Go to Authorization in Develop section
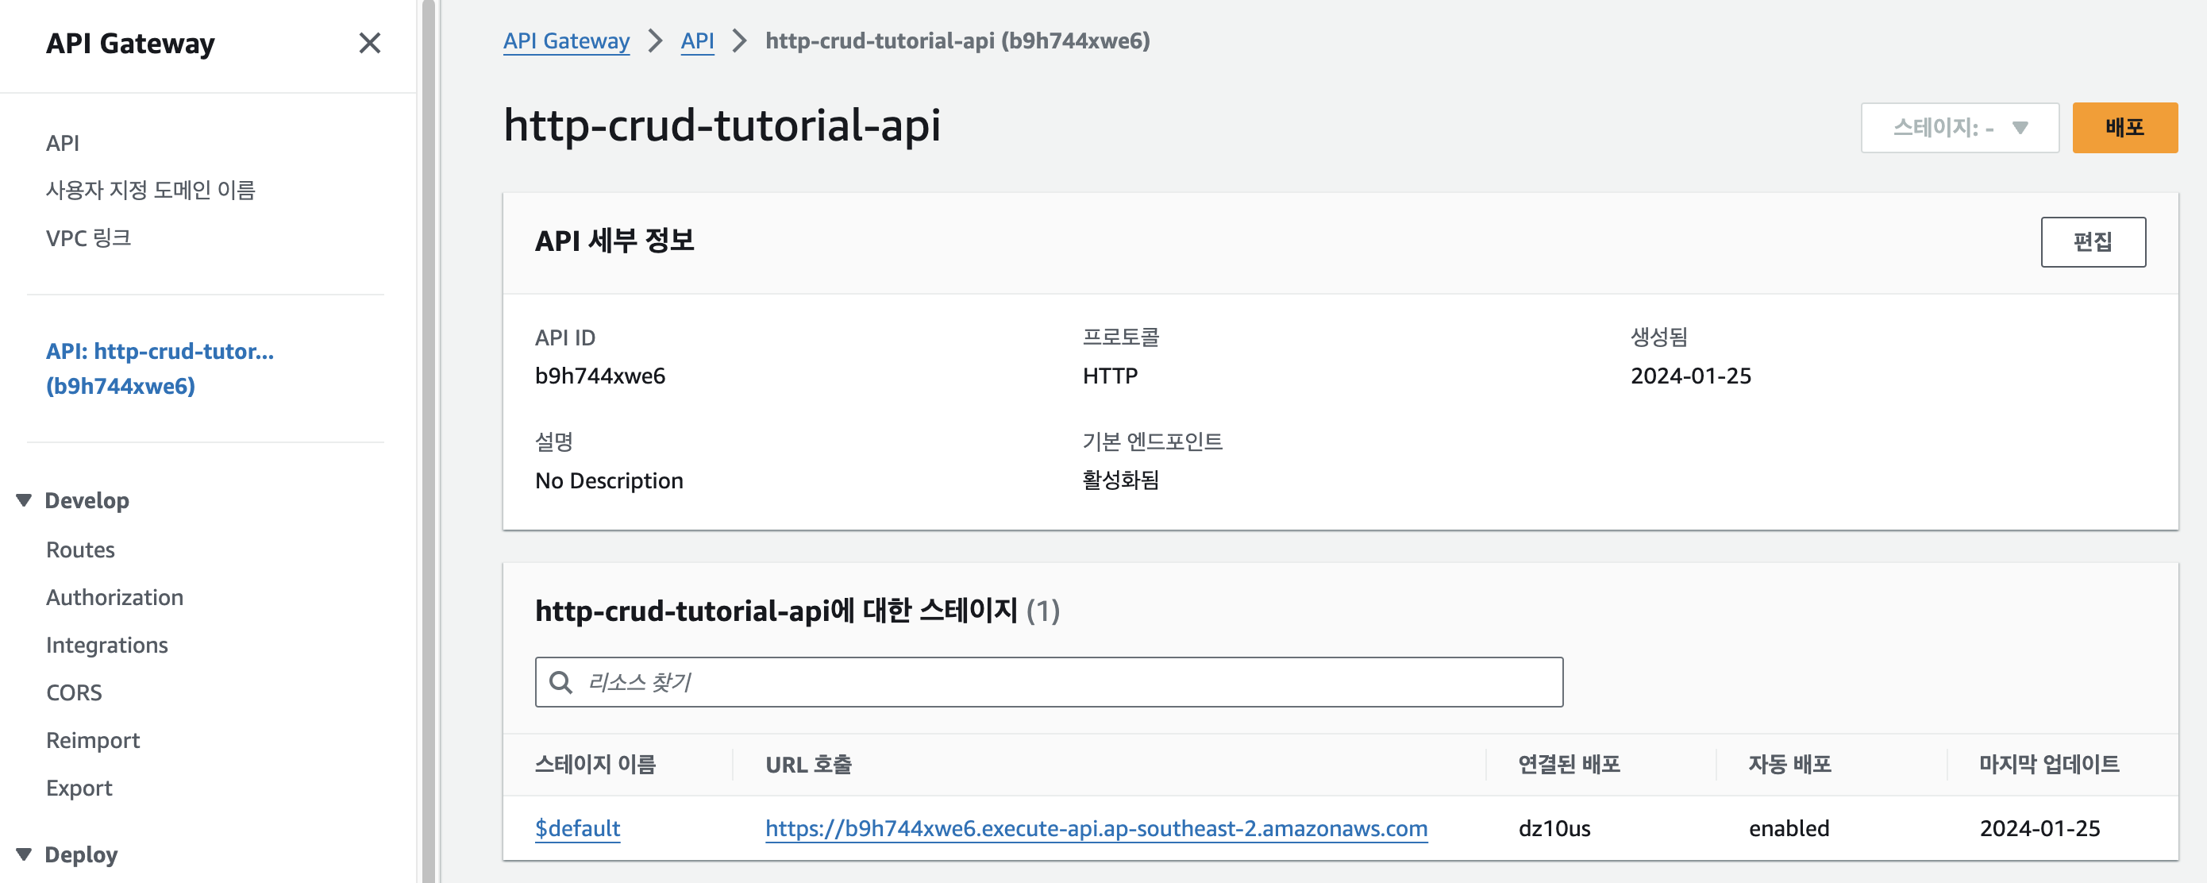This screenshot has width=2207, height=883. click(x=115, y=596)
